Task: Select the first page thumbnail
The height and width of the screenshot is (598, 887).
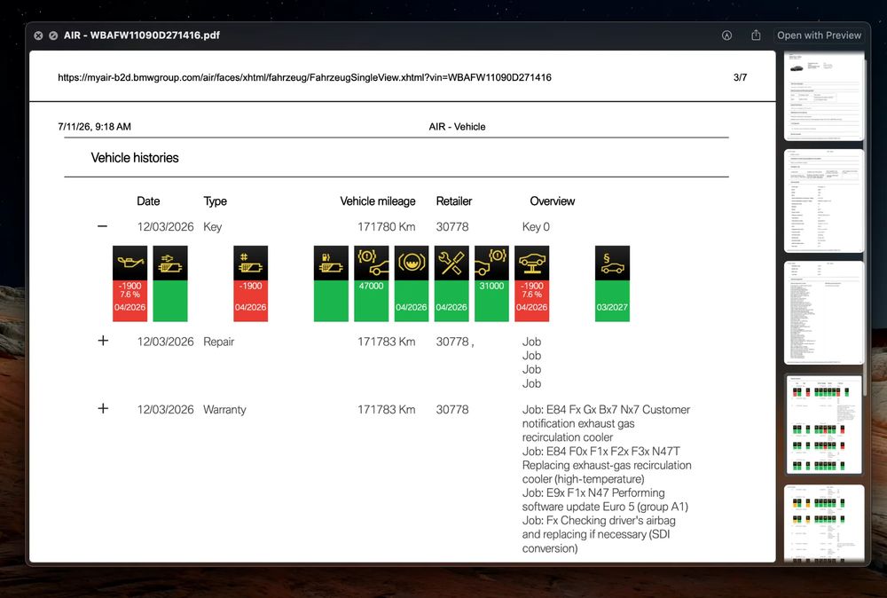Action: pos(824,95)
